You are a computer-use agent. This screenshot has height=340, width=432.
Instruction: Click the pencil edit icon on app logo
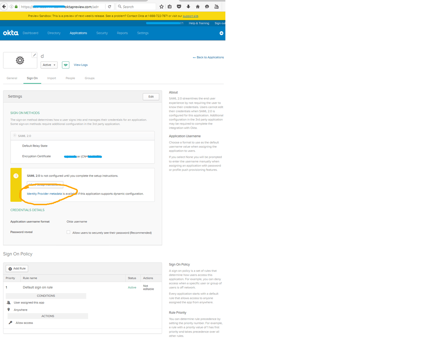pos(34,55)
